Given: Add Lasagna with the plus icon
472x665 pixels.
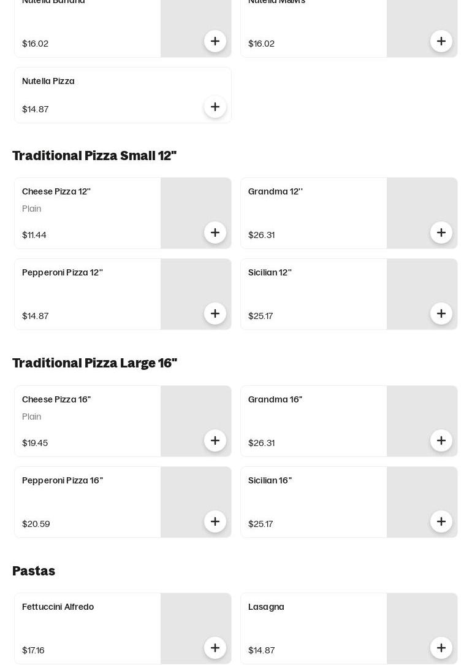Looking at the screenshot, I should (x=441, y=648).
